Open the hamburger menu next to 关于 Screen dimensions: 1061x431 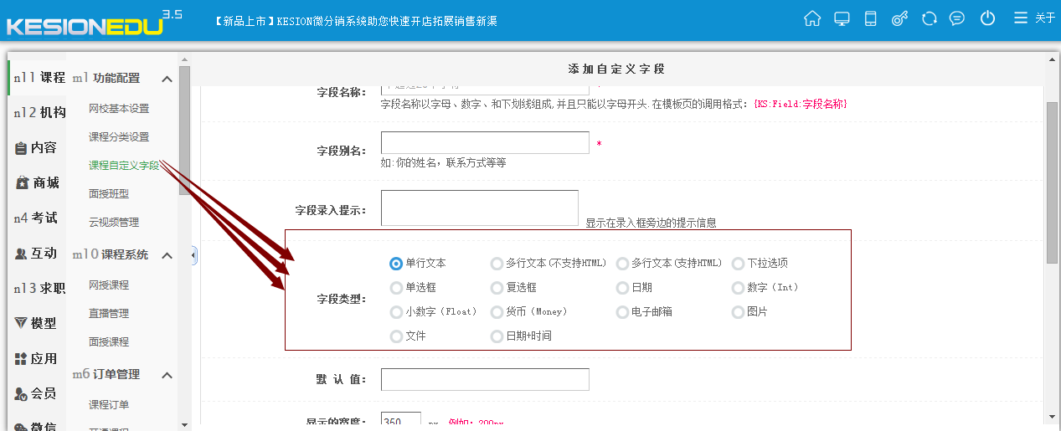click(1020, 18)
